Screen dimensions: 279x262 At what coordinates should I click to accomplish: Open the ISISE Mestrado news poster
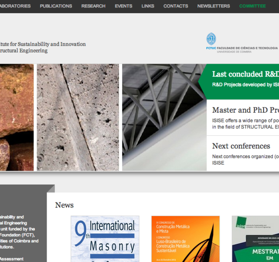(255, 239)
